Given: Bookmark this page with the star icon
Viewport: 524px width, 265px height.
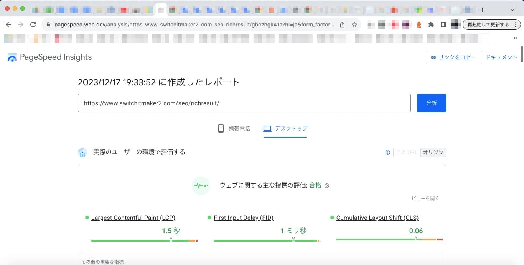Looking at the screenshot, I should tap(354, 25).
